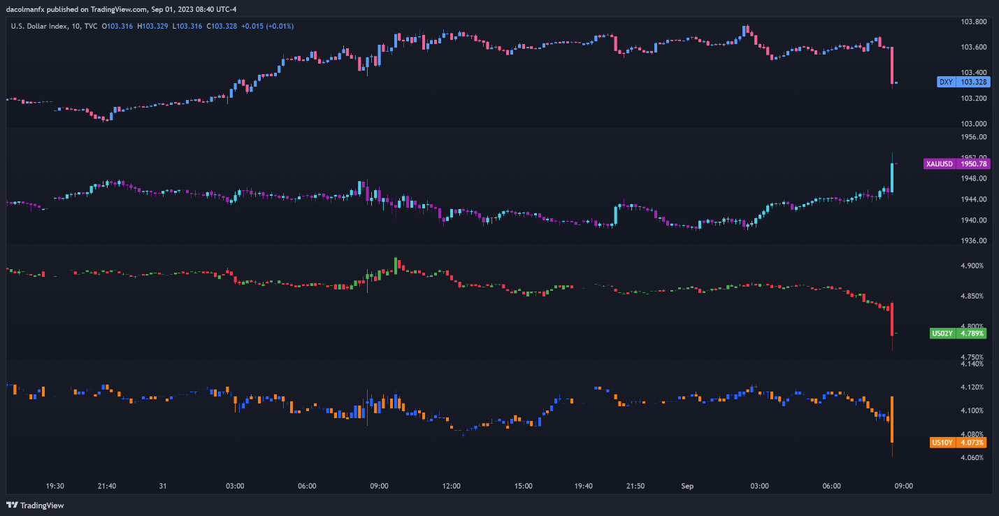The width and height of the screenshot is (999, 516).
Task: Click the 1950.78 gold price label
Action: [x=974, y=164]
